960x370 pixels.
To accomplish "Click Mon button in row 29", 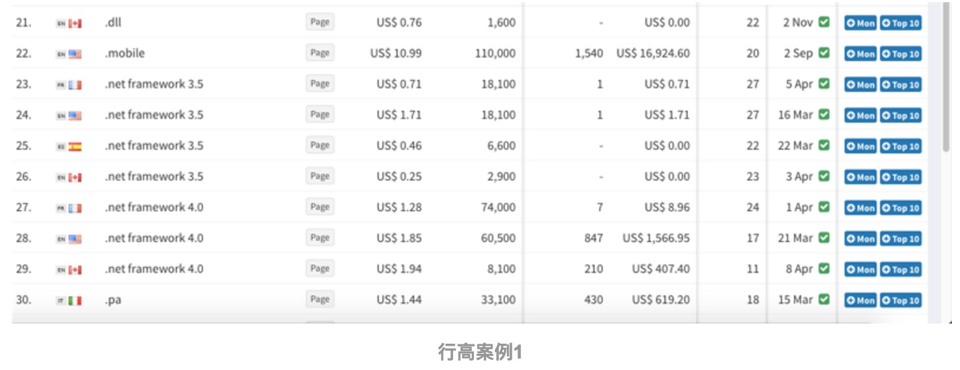I will tap(861, 270).
